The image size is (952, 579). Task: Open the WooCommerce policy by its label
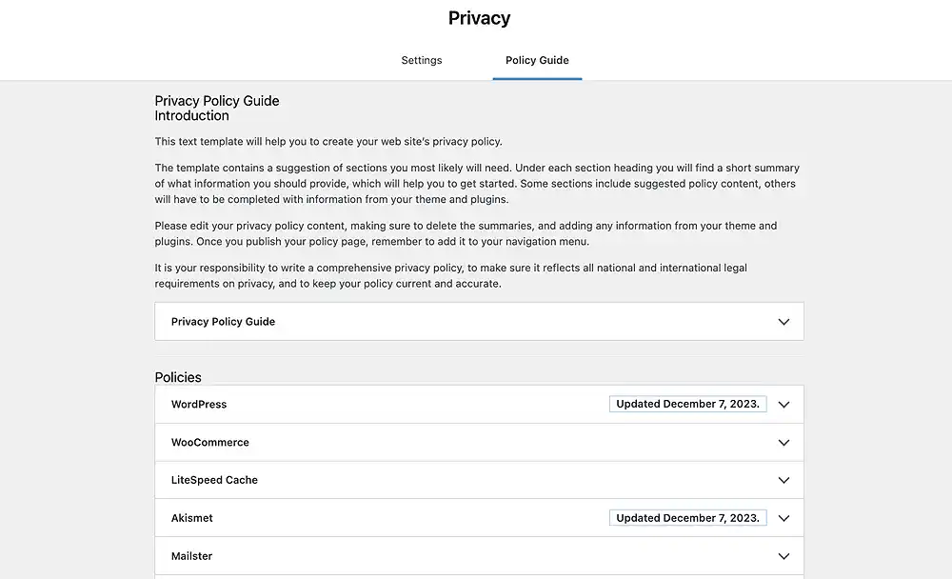click(210, 443)
